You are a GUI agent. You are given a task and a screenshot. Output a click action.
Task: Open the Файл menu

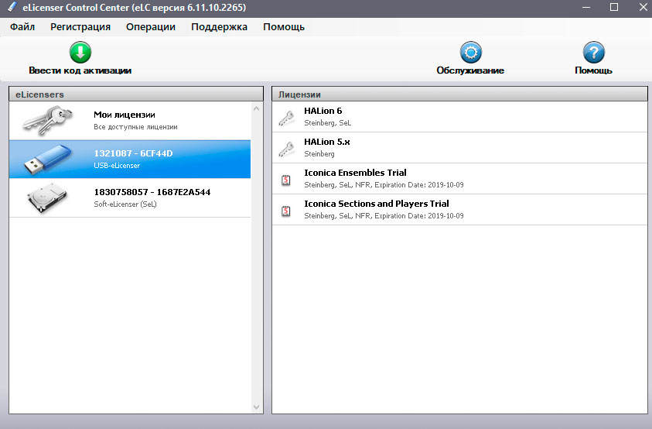pyautogui.click(x=22, y=27)
